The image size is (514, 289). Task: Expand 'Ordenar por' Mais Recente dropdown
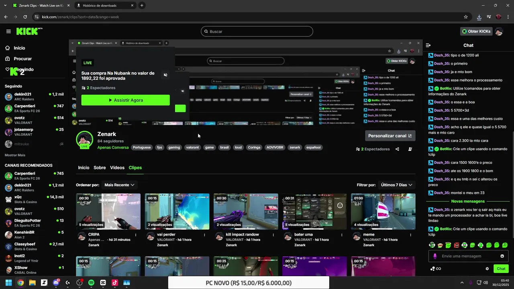(119, 185)
